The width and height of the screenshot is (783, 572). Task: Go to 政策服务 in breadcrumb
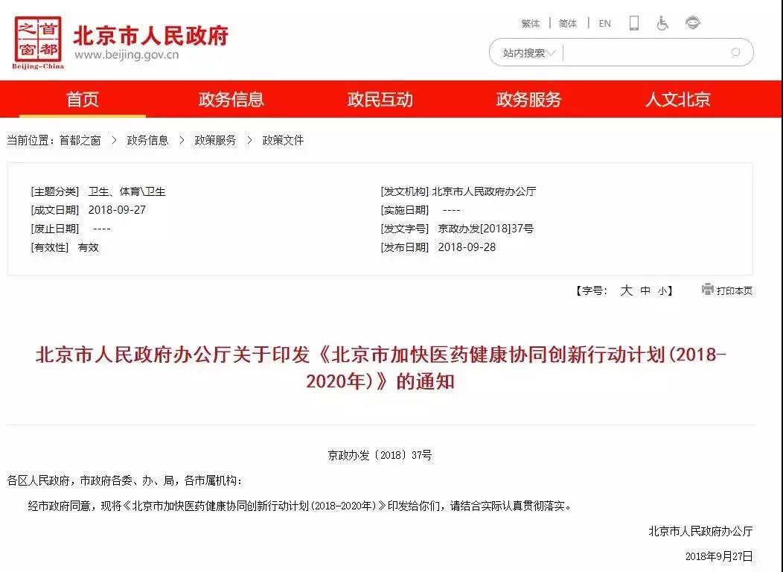coord(215,140)
